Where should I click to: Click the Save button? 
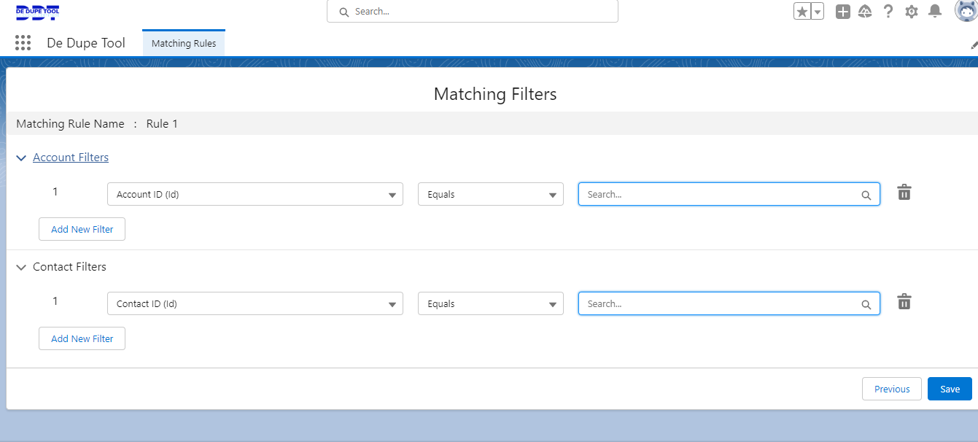coord(949,389)
